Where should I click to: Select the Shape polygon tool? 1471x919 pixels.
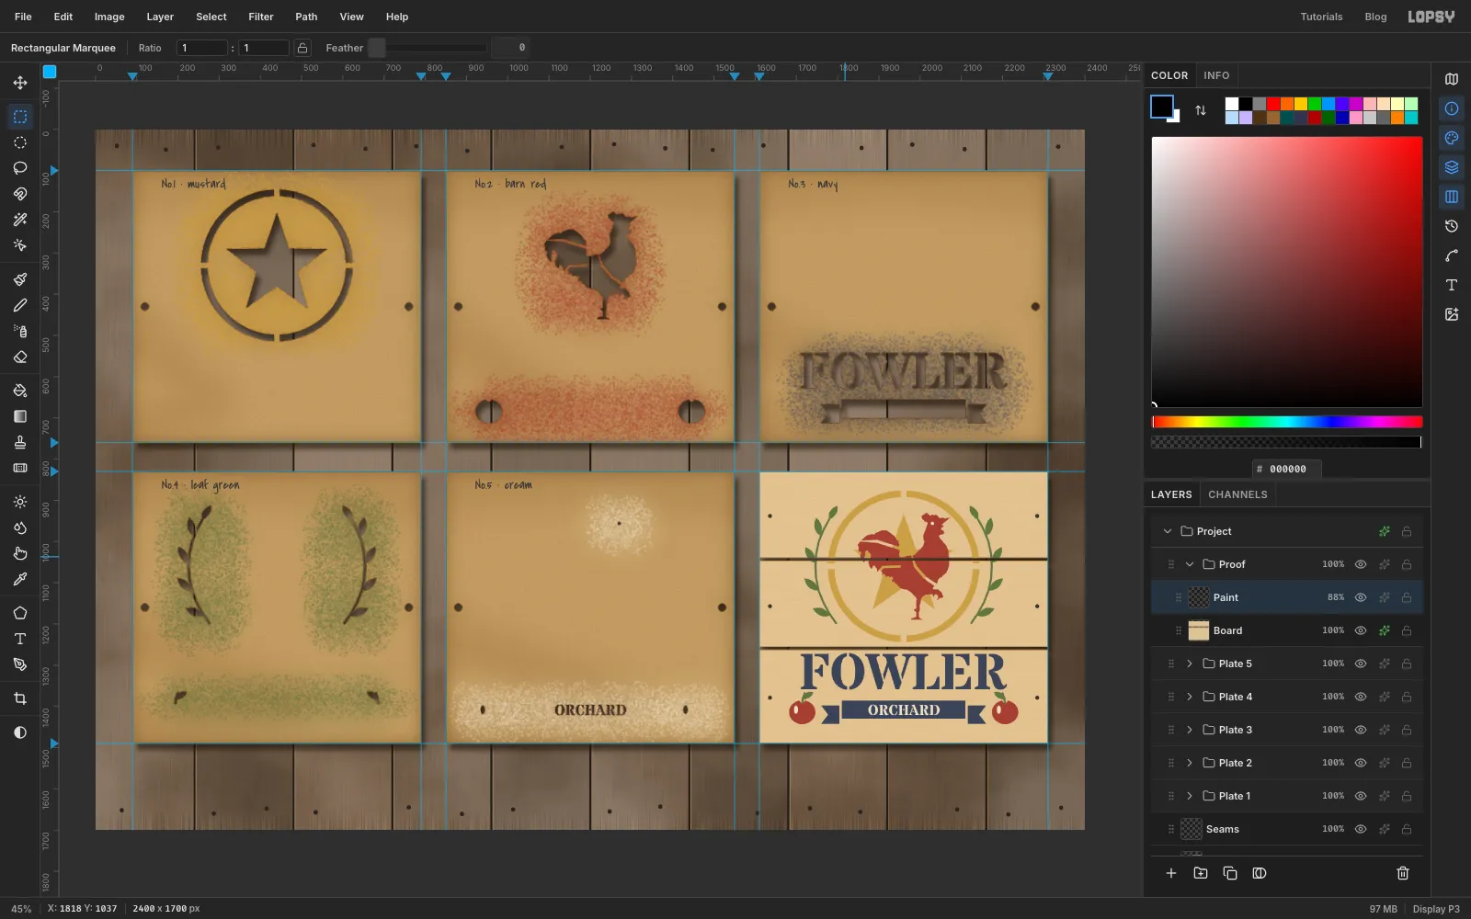click(20, 613)
